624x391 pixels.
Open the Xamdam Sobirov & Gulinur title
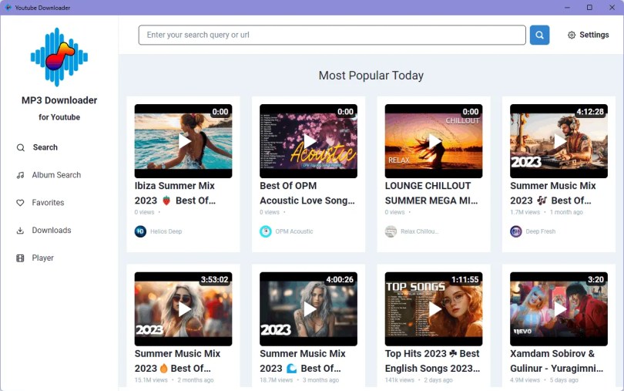pyautogui.click(x=557, y=361)
